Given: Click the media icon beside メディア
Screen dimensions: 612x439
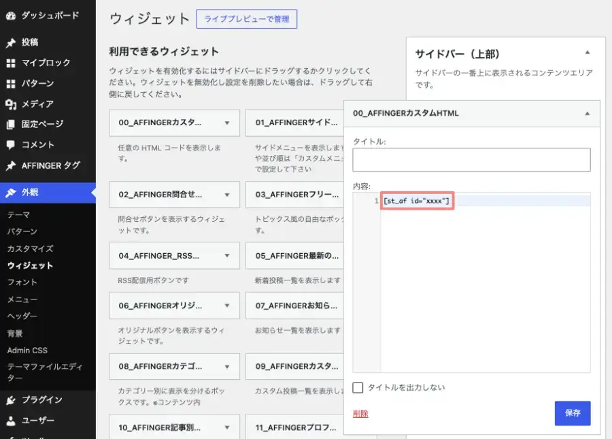Looking at the screenshot, I should (x=10, y=104).
